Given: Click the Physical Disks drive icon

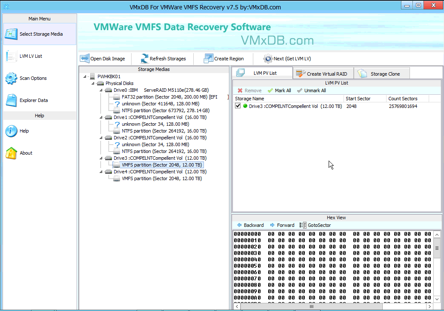Looking at the screenshot, I should [x=100, y=83].
